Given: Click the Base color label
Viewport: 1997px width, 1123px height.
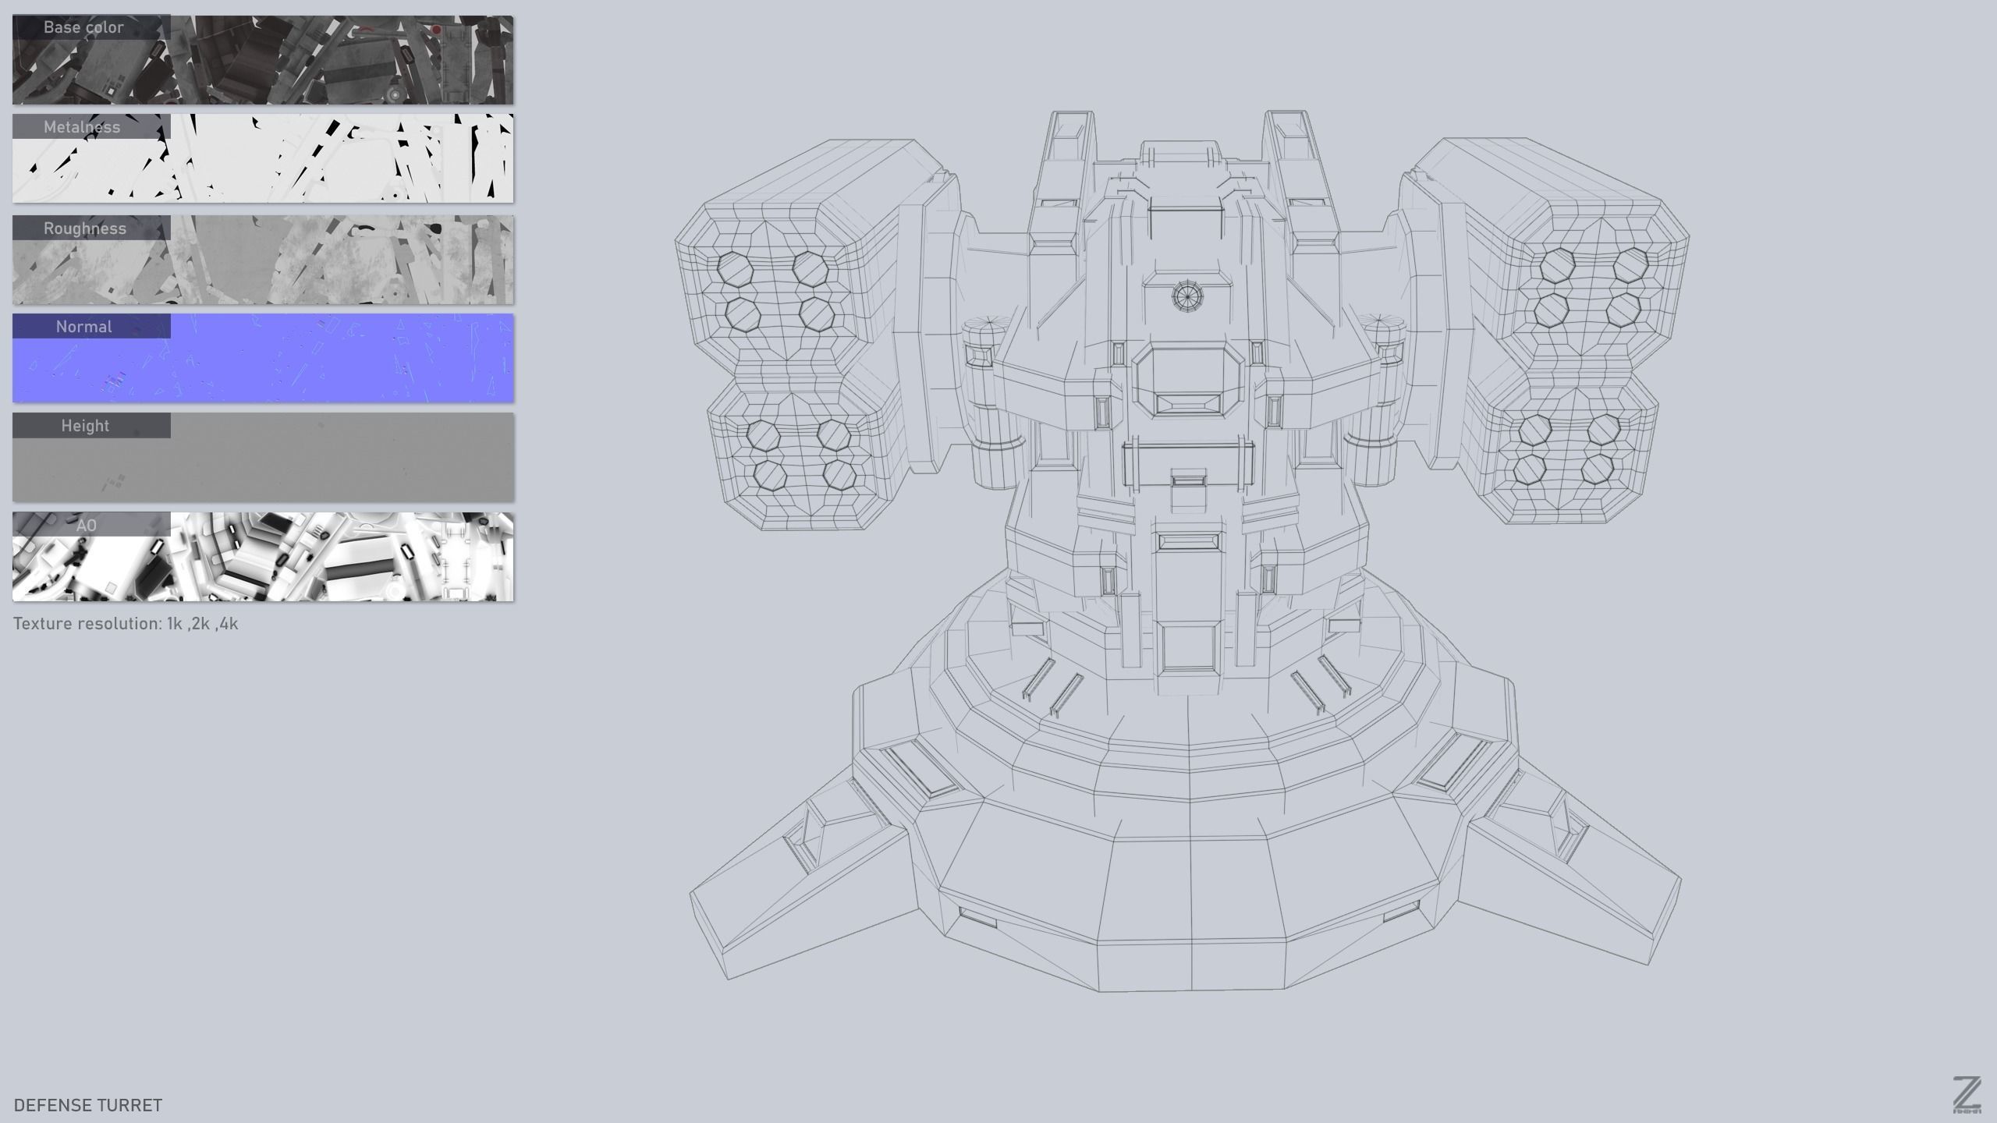Looking at the screenshot, I should tap(83, 27).
